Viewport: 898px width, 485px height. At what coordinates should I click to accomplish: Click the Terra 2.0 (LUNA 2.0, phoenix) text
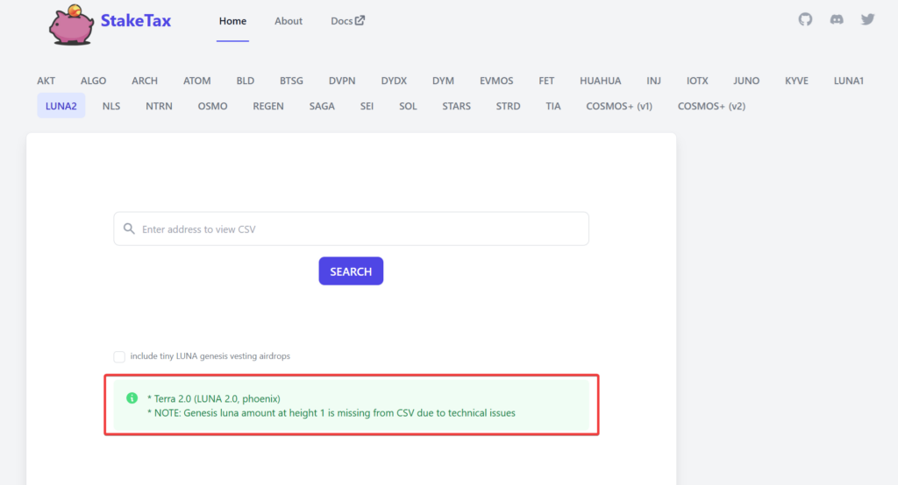point(214,398)
